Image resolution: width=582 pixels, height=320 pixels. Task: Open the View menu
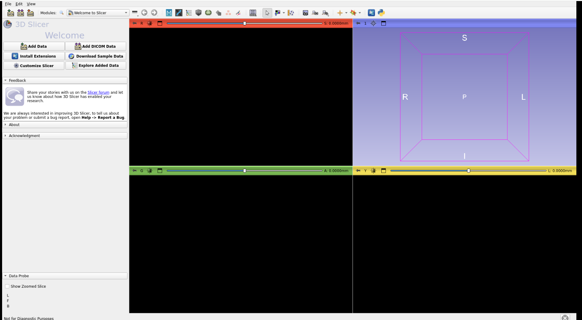click(31, 4)
